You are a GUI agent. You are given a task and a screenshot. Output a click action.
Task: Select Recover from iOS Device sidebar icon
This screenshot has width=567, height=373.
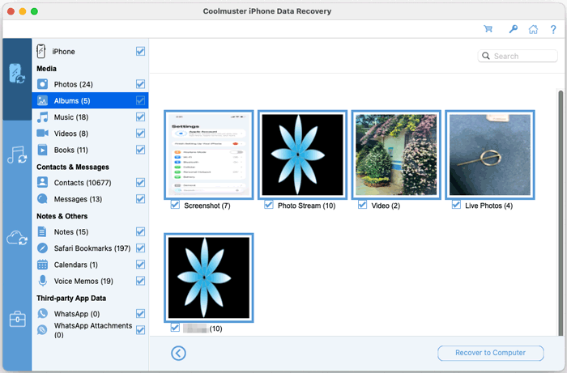(17, 74)
